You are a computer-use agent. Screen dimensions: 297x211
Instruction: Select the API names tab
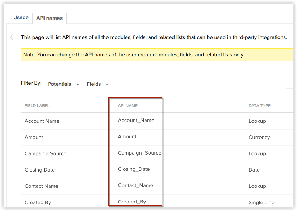point(49,18)
